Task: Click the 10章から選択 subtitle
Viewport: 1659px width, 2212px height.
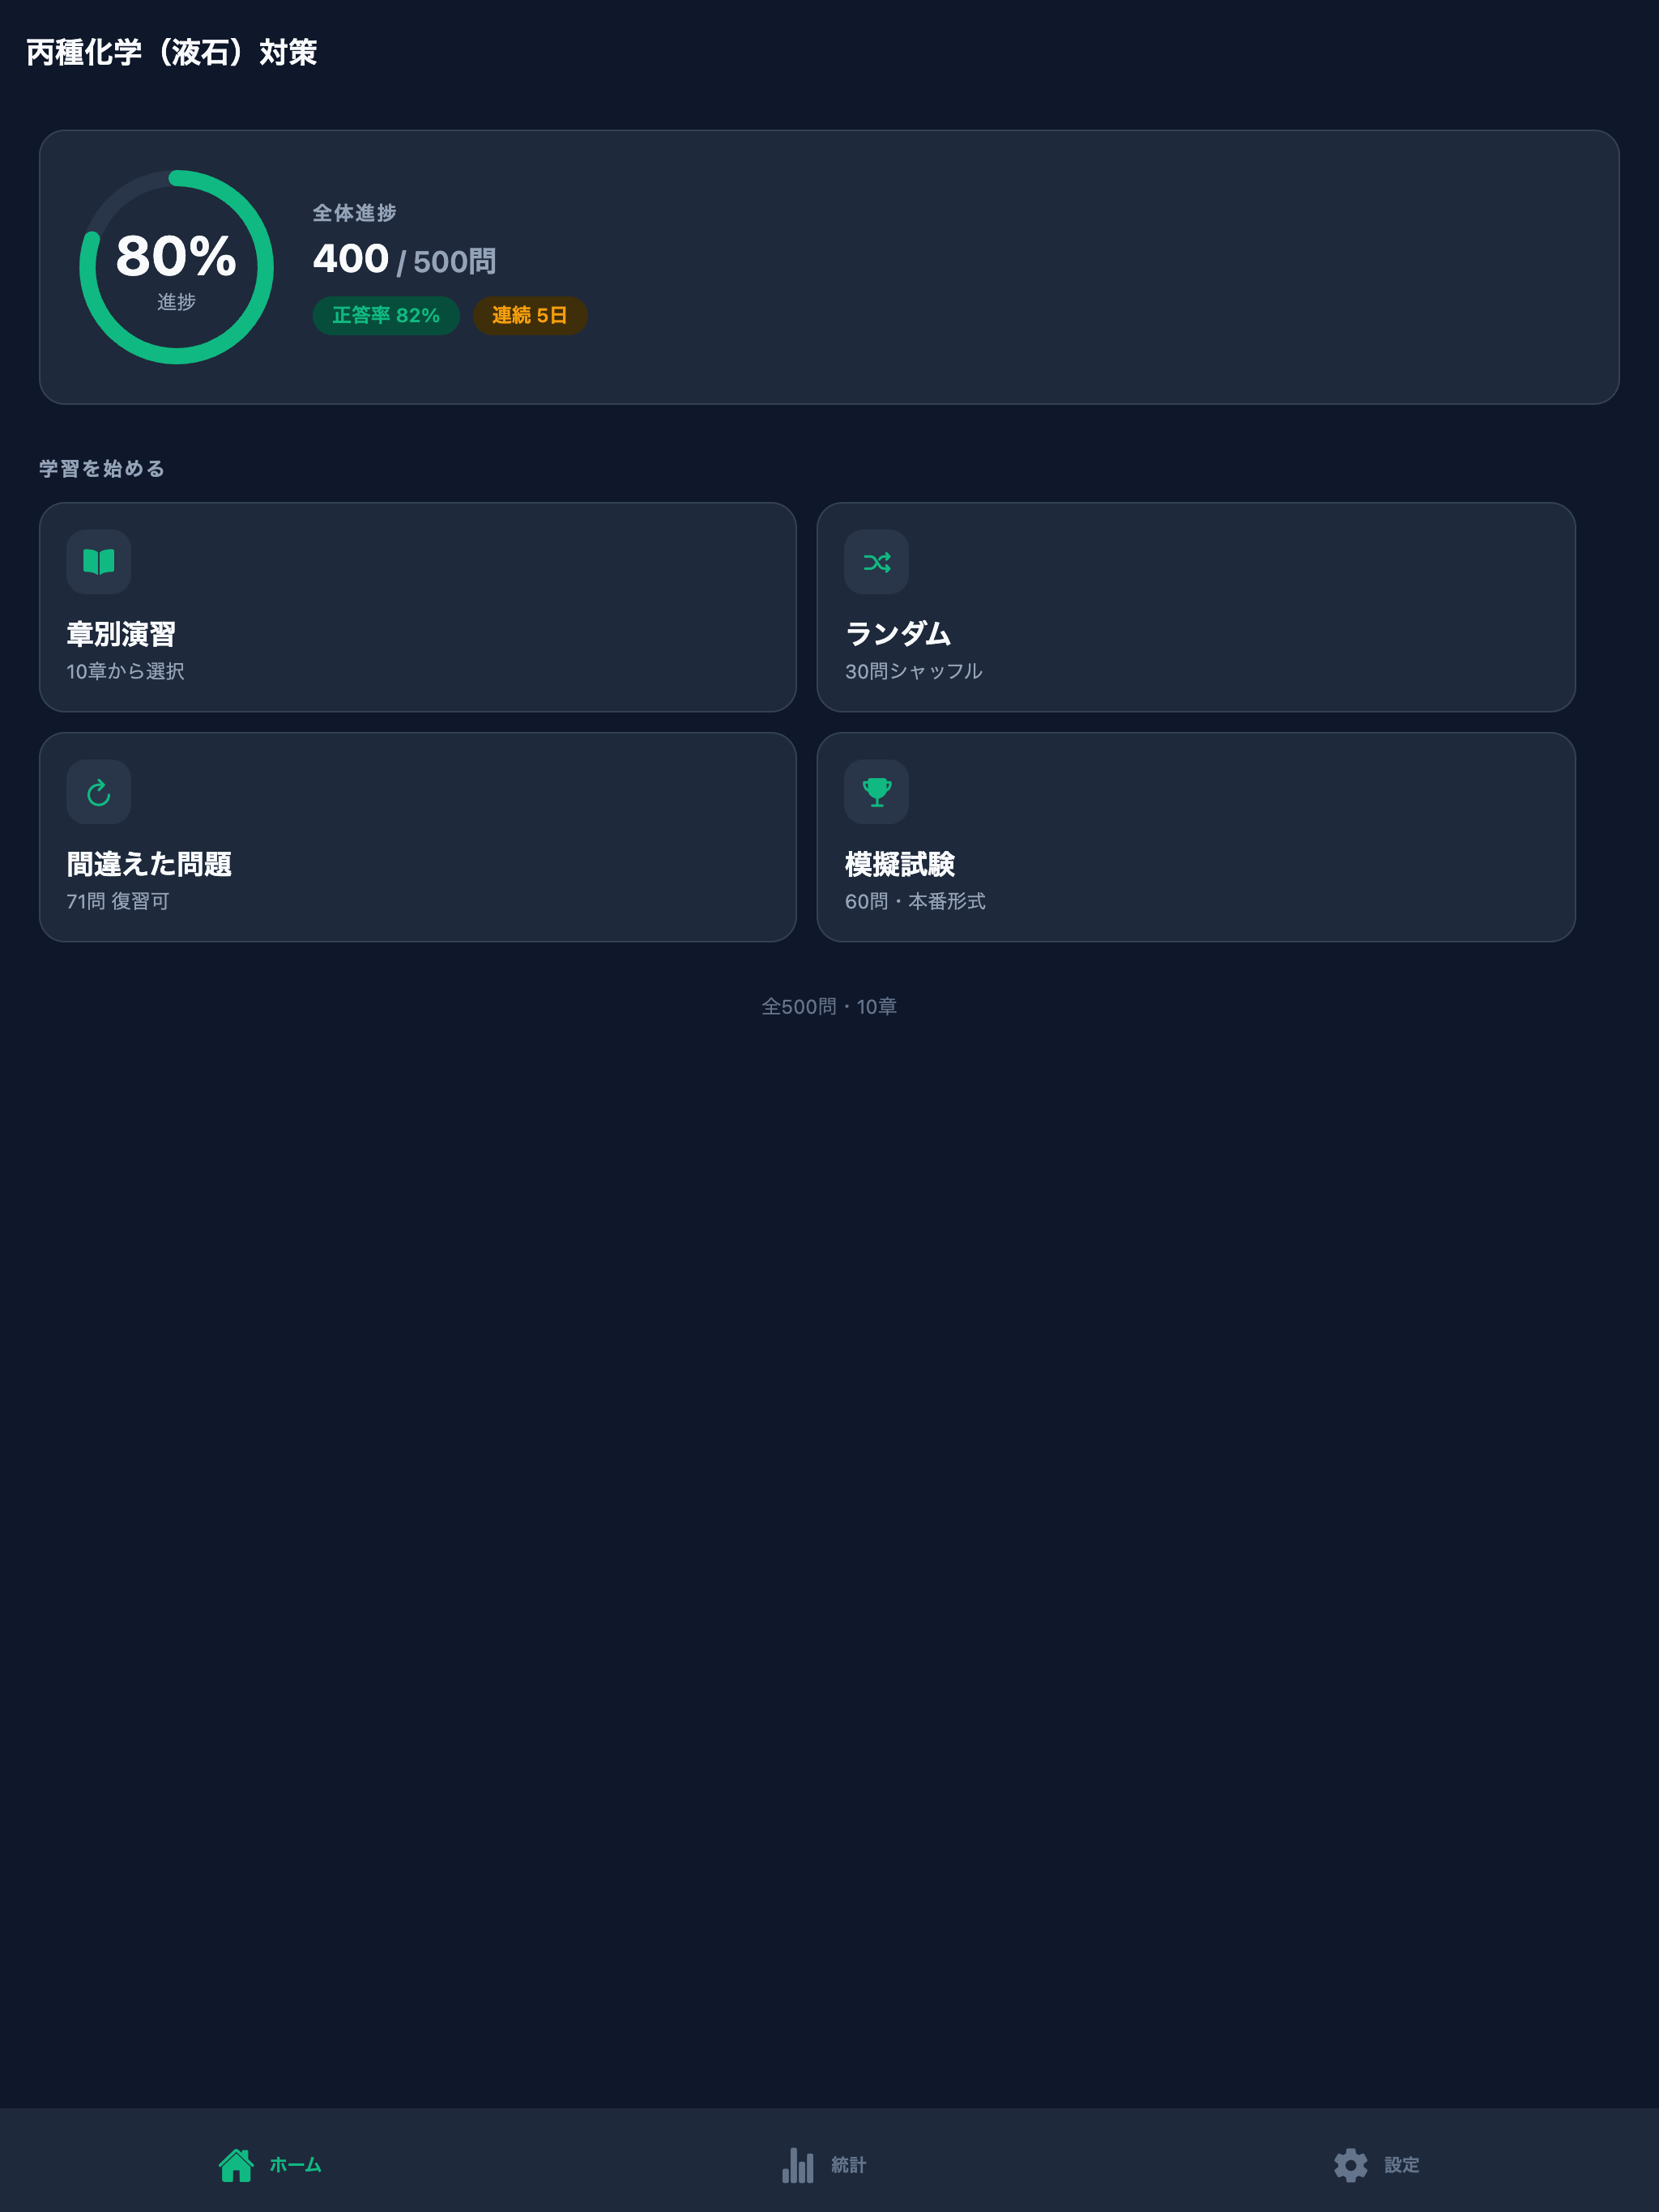Action: click(125, 671)
